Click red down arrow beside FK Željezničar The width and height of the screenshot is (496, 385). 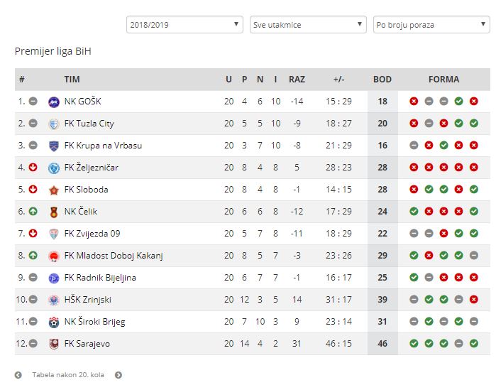click(x=33, y=167)
